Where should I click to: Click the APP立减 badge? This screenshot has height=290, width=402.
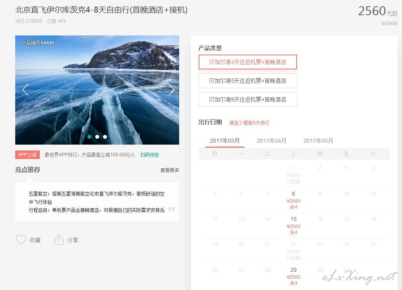[x=27, y=155]
